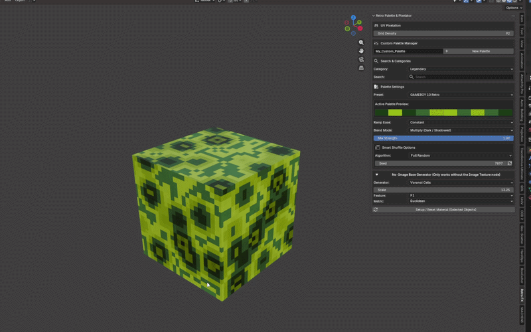This screenshot has width=531, height=332.
Task: Toggle perspective/orthographic grid icon
Action: 361,68
